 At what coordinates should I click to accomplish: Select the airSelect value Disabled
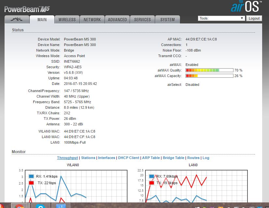192,85
